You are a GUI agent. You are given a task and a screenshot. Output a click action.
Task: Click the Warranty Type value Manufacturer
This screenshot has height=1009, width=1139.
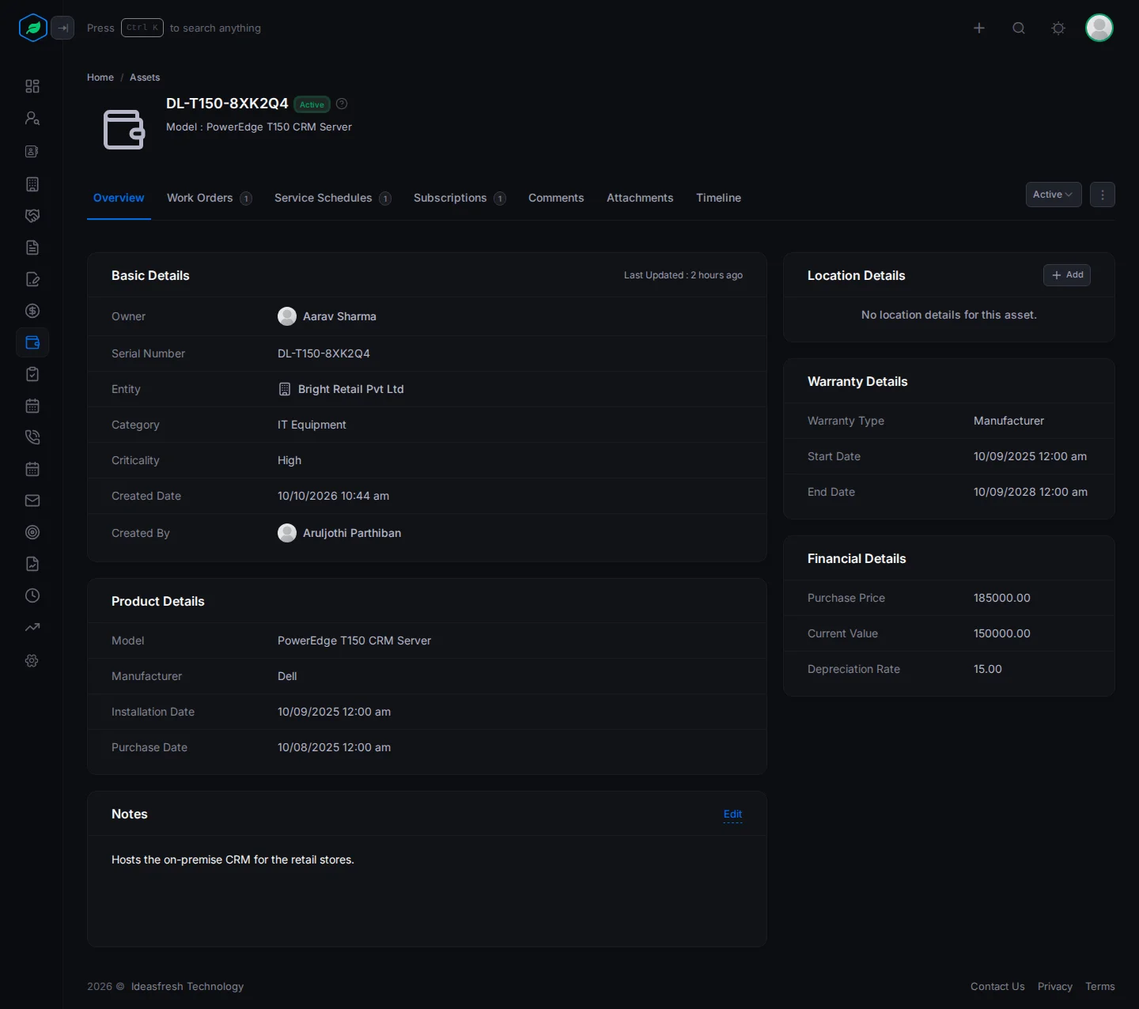tap(1008, 421)
